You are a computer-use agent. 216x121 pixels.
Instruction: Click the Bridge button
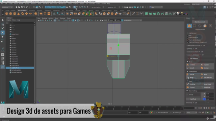click(193, 78)
